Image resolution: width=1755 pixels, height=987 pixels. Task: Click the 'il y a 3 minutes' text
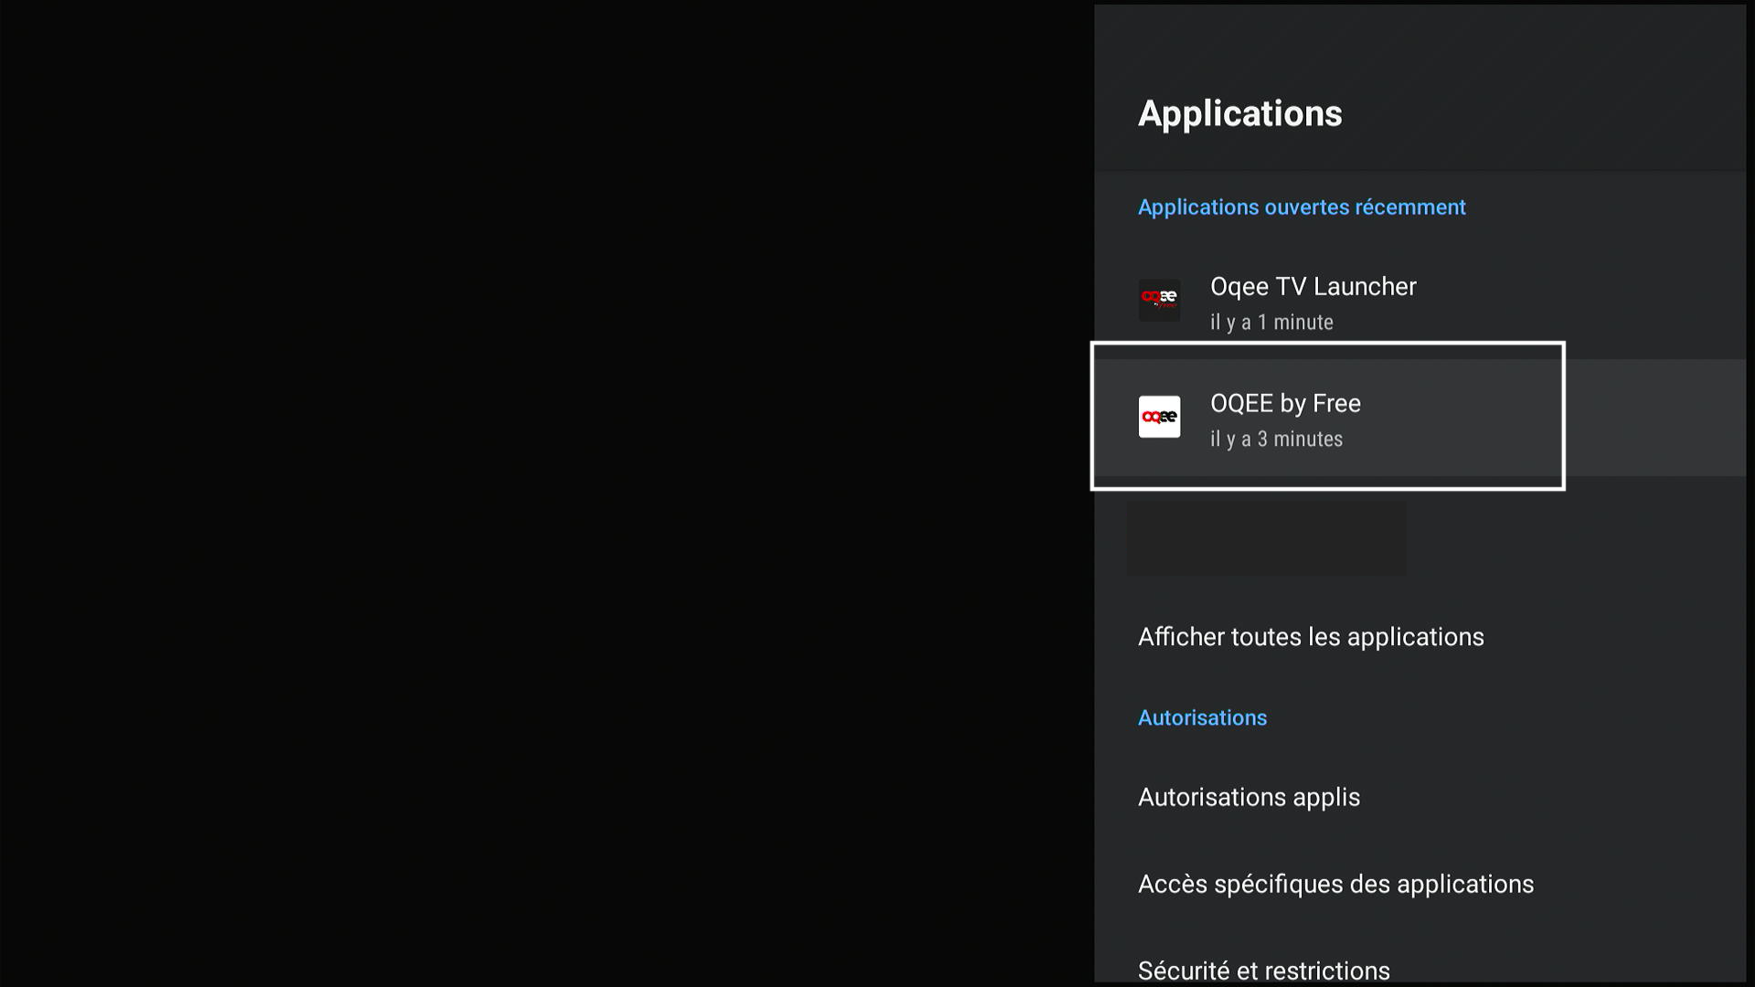[1276, 439]
